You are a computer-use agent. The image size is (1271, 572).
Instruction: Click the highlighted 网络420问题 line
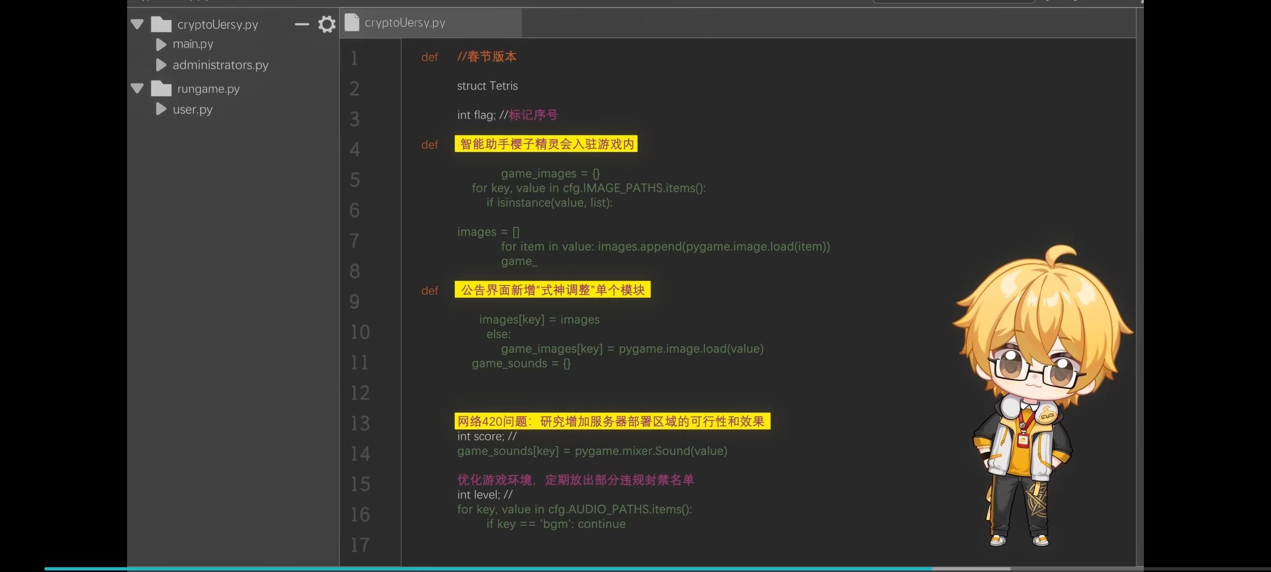[612, 422]
